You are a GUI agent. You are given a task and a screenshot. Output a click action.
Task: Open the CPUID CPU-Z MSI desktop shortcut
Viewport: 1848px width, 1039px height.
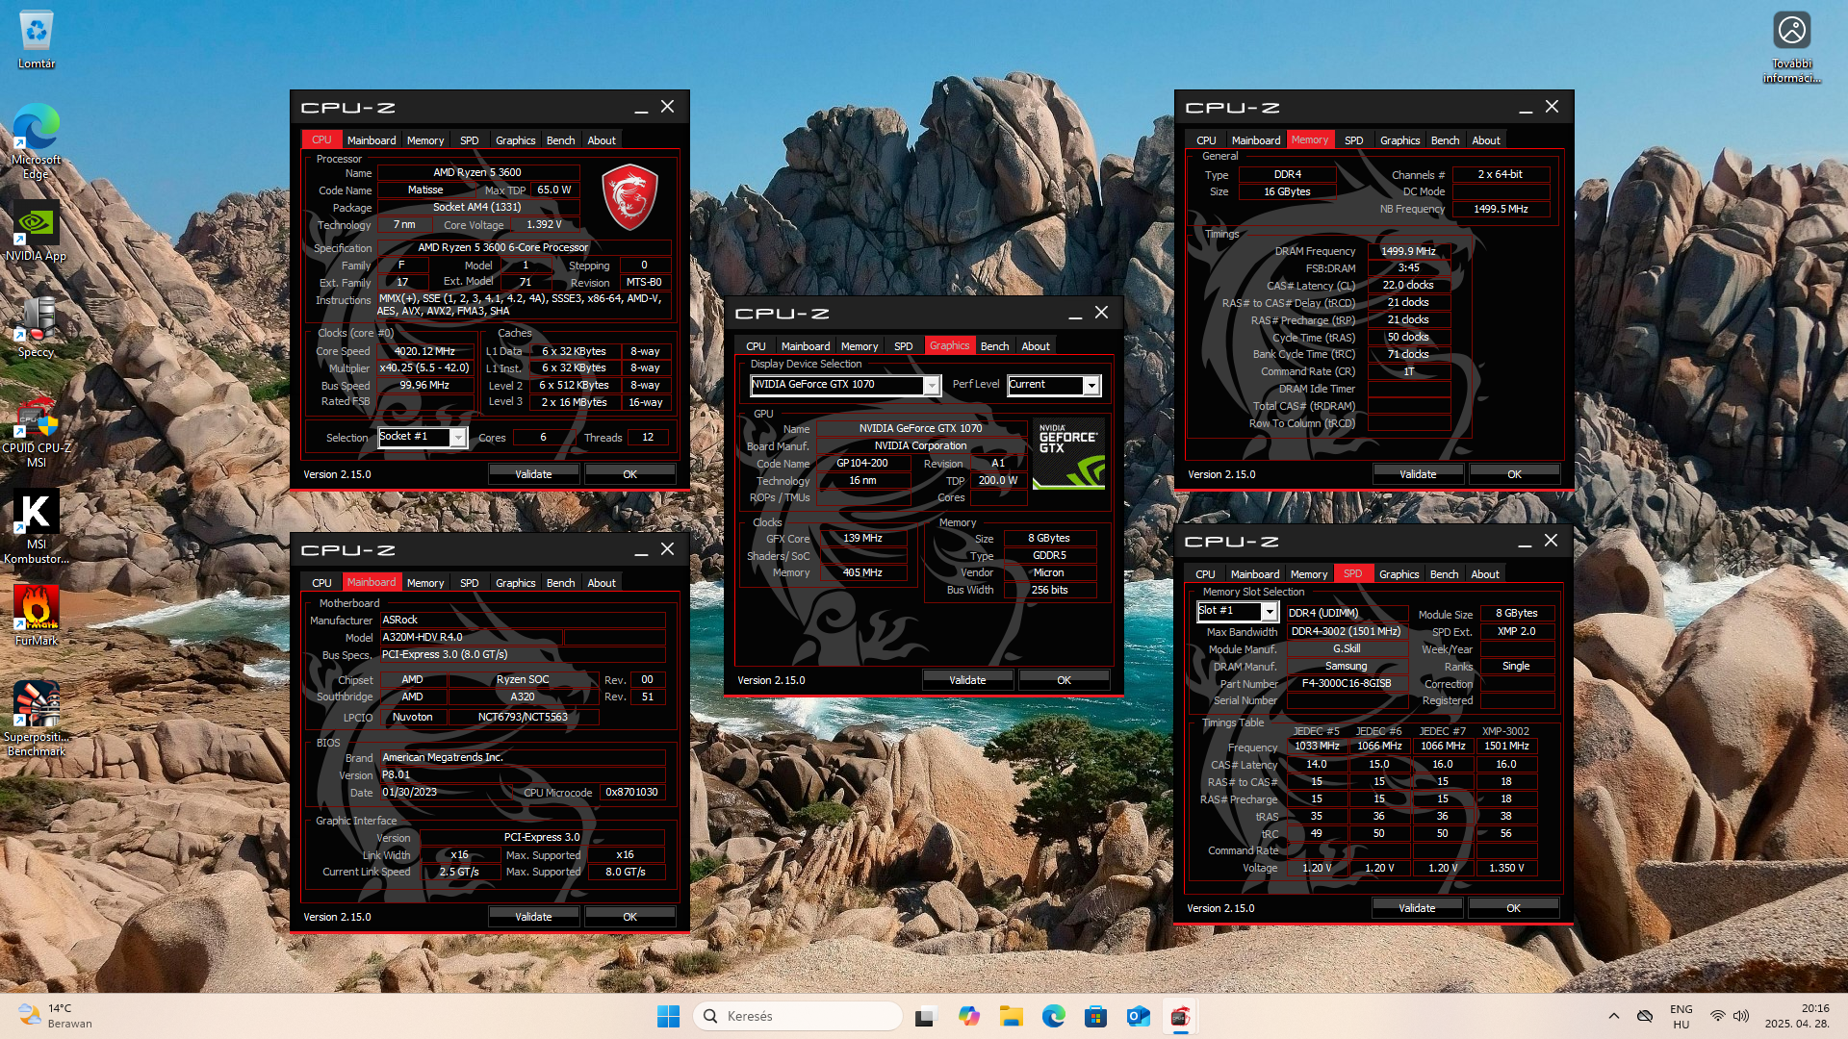point(37,431)
